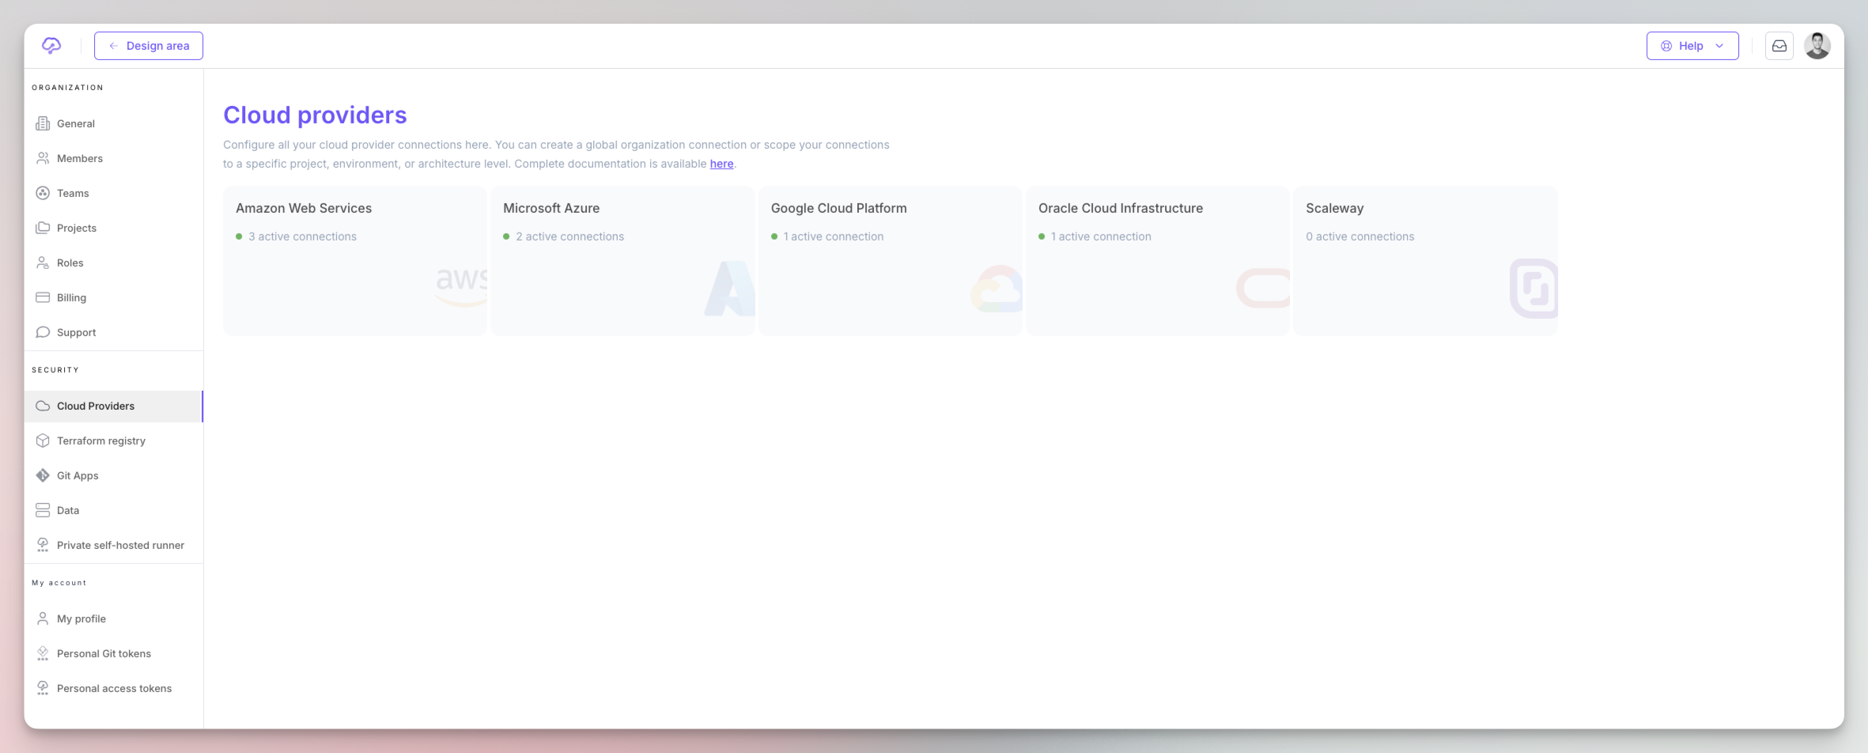Open the Members page label
Screen dimensions: 1868x753
point(80,158)
